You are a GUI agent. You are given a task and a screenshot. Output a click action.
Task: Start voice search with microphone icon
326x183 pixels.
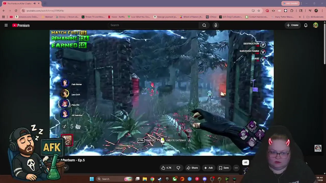tap(216, 25)
